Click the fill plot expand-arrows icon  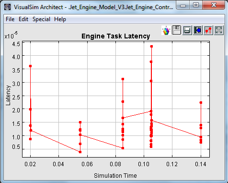click(219, 30)
